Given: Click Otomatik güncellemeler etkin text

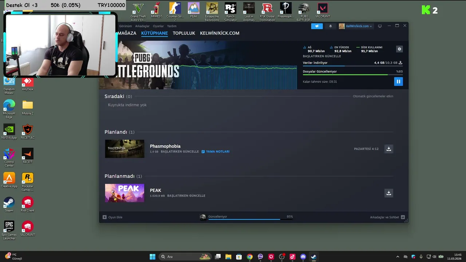Looking at the screenshot, I should [373, 96].
